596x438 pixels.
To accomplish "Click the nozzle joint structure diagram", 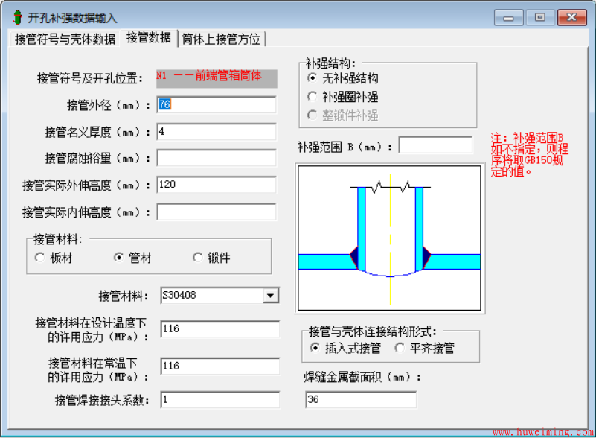I will (x=390, y=238).
